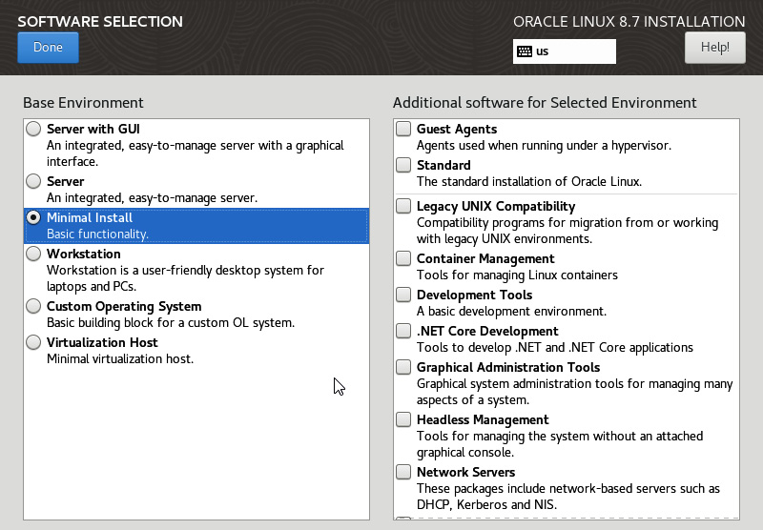Select the us keyboard layout indicator
This screenshot has width=763, height=530.
coord(564,51)
